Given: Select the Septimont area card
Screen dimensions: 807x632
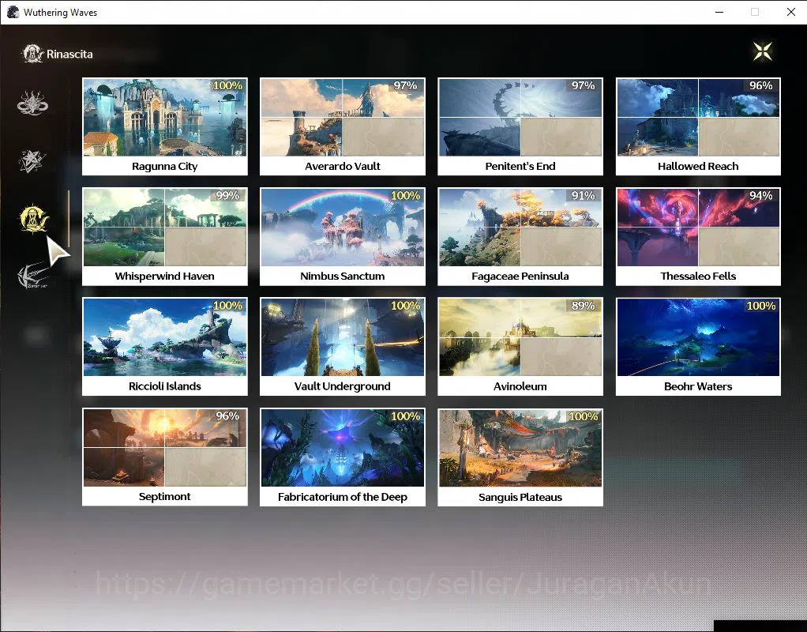Looking at the screenshot, I should click(165, 457).
